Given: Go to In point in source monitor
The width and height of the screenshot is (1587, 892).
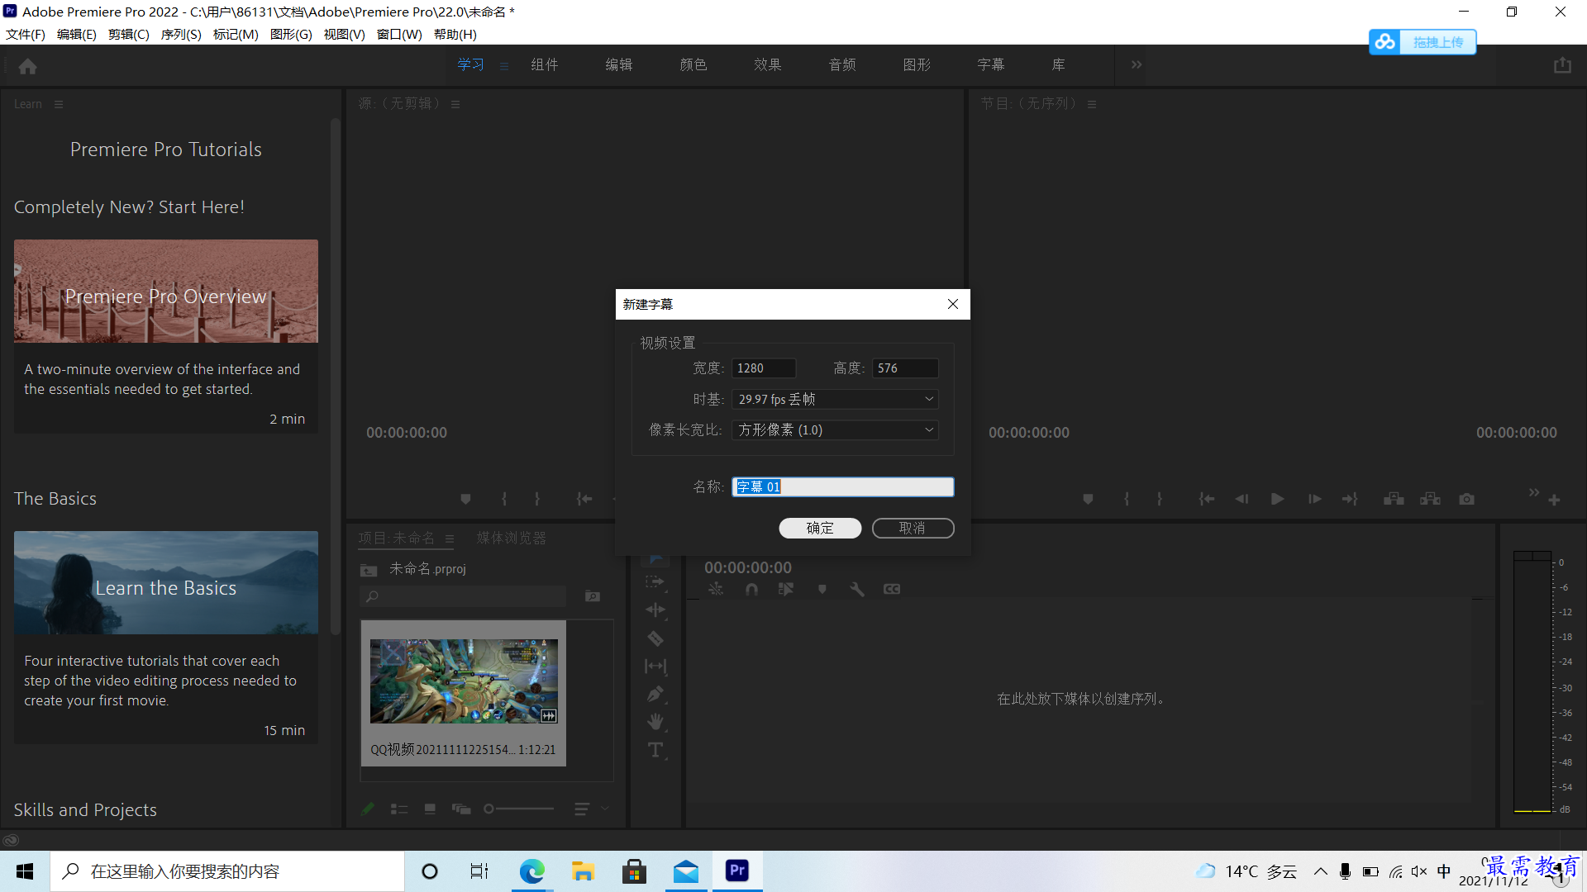Looking at the screenshot, I should [x=584, y=499].
